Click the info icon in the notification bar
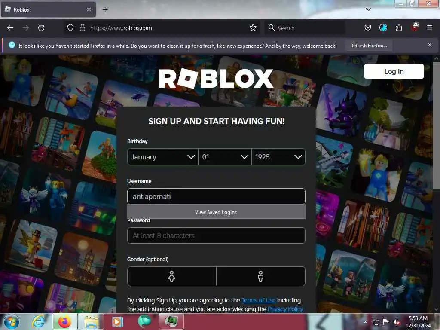Screen dimensions: 440x330 coord(12,45)
